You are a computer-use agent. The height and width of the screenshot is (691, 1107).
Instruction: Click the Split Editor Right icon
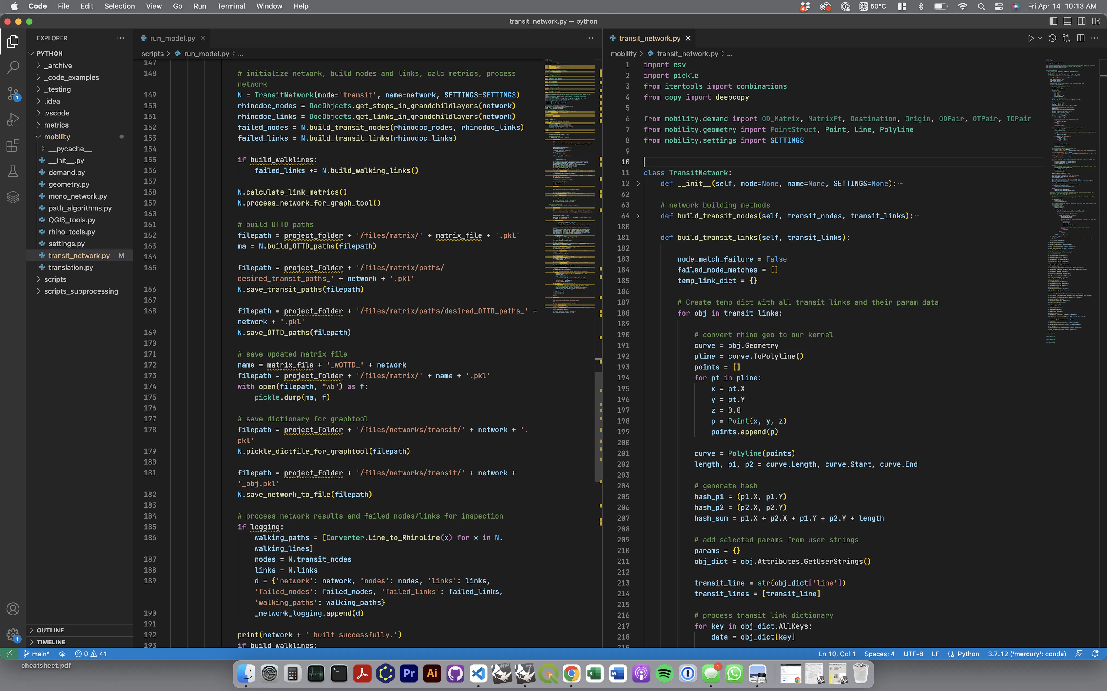1080,38
